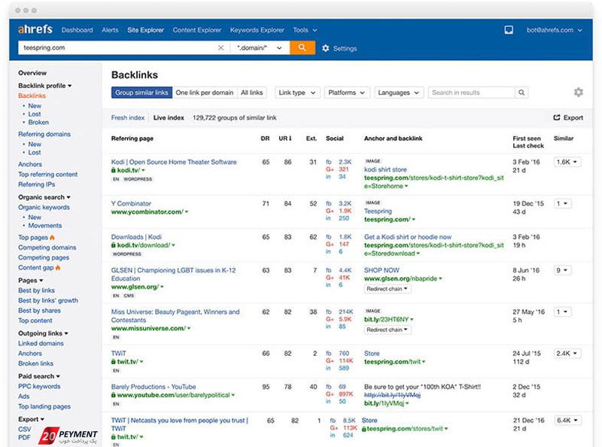This screenshot has width=602, height=447.
Task: Click the lock icon beside www.youtube.com/user/barelypolitical
Action: tap(114, 395)
